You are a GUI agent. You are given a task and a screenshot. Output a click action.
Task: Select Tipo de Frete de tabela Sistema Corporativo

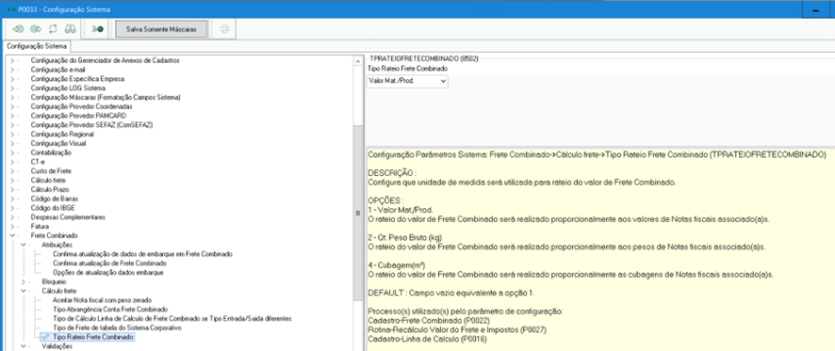[x=117, y=327]
